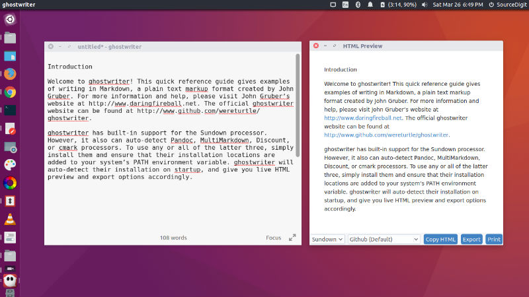Image resolution: width=529 pixels, height=297 pixels.
Task: Click the Export button in HTML Preview
Action: (471, 239)
